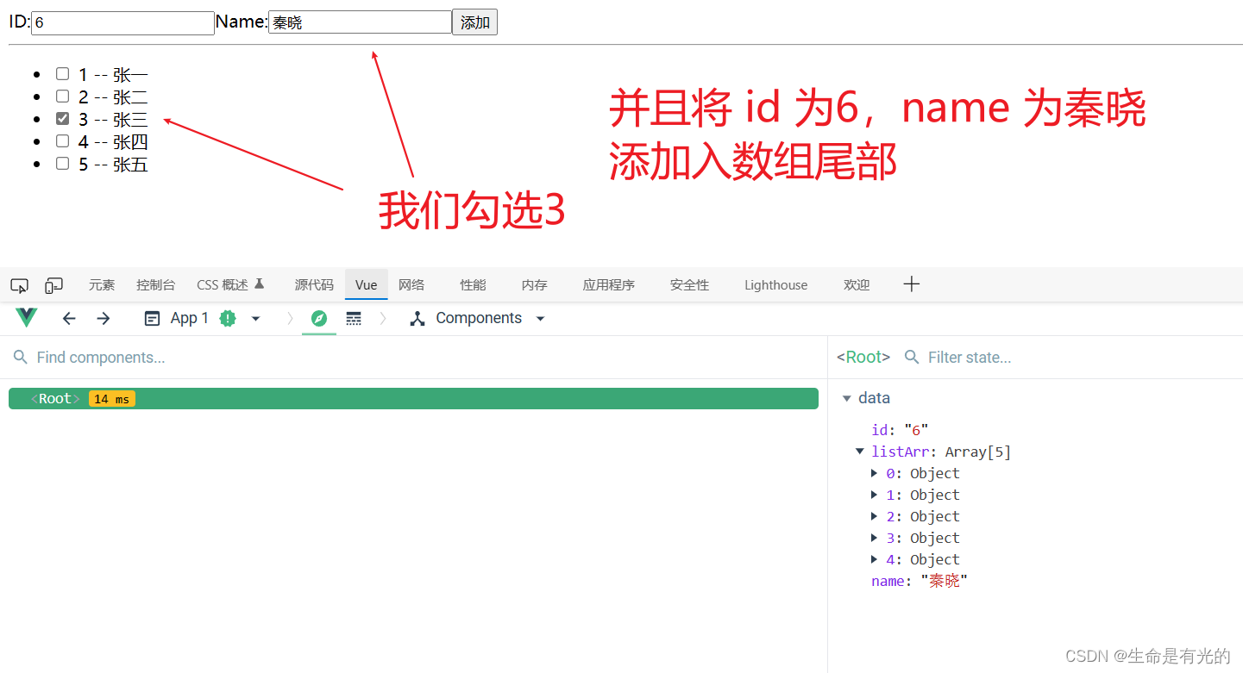Open the green compass inspector icon
1243x673 pixels.
point(319,319)
